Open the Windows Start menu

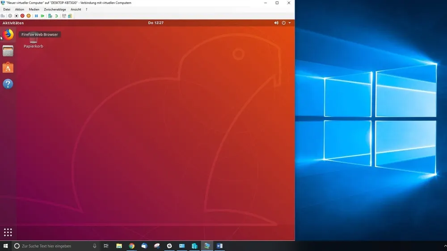point(5,246)
